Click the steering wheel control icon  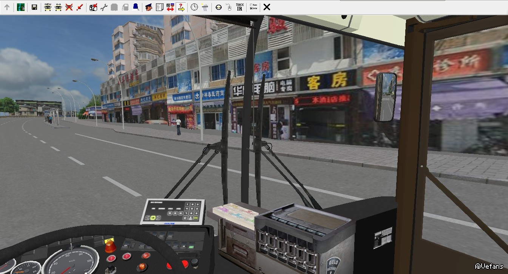click(218, 7)
